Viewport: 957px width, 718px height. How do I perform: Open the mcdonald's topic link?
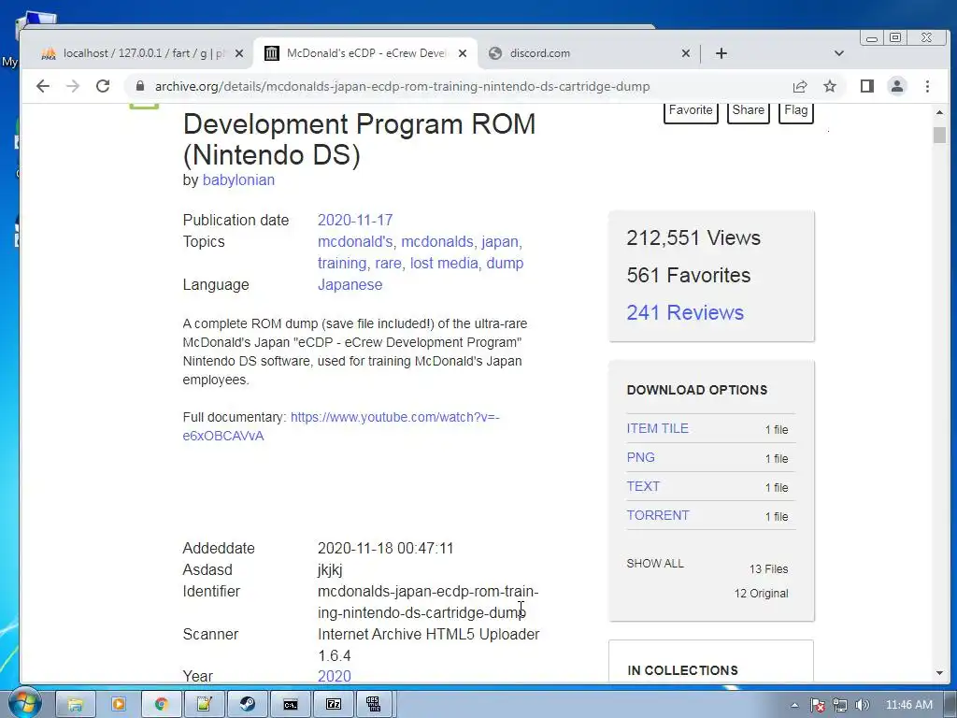354,242
